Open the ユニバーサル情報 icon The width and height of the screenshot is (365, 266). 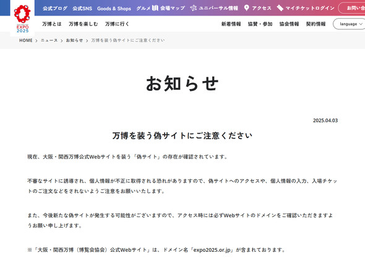[x=193, y=8]
